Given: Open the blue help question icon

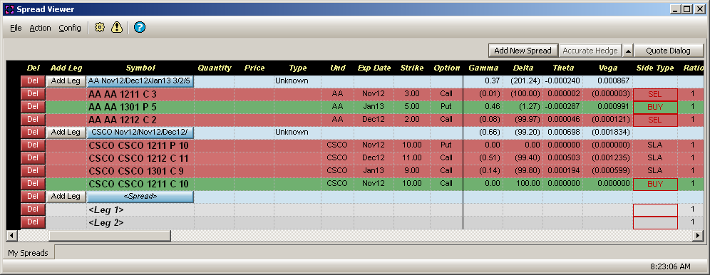Looking at the screenshot, I should [140, 28].
